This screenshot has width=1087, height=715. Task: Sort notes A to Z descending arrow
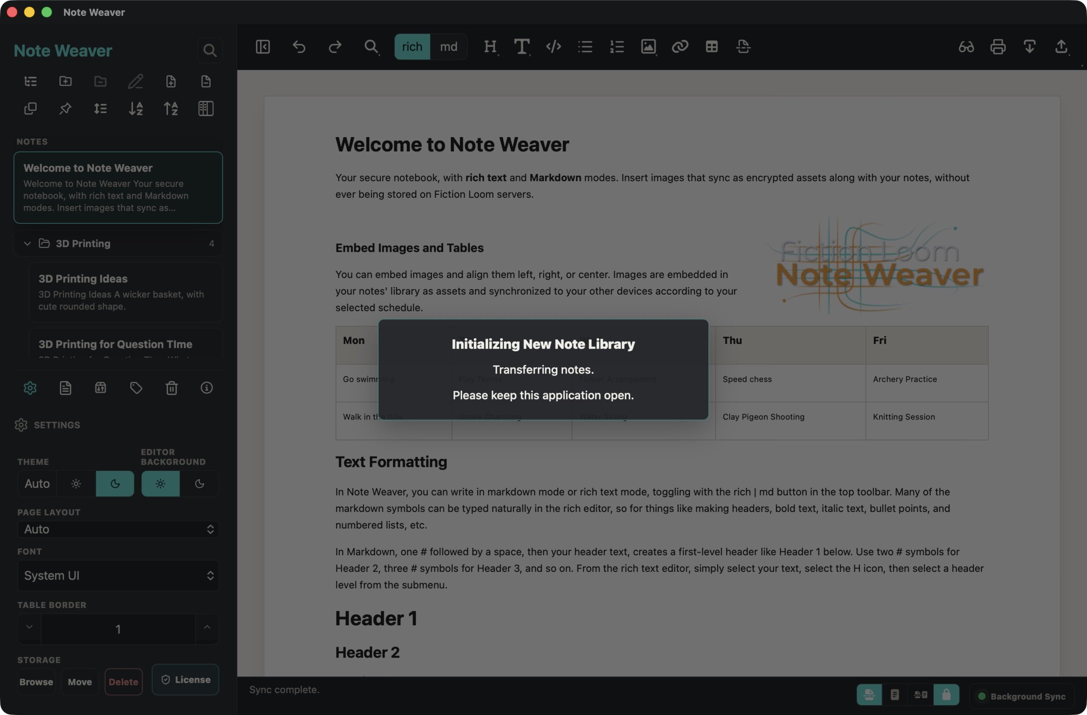(135, 109)
